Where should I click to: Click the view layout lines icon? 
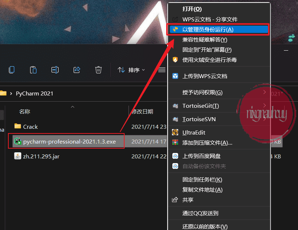pos(162,70)
